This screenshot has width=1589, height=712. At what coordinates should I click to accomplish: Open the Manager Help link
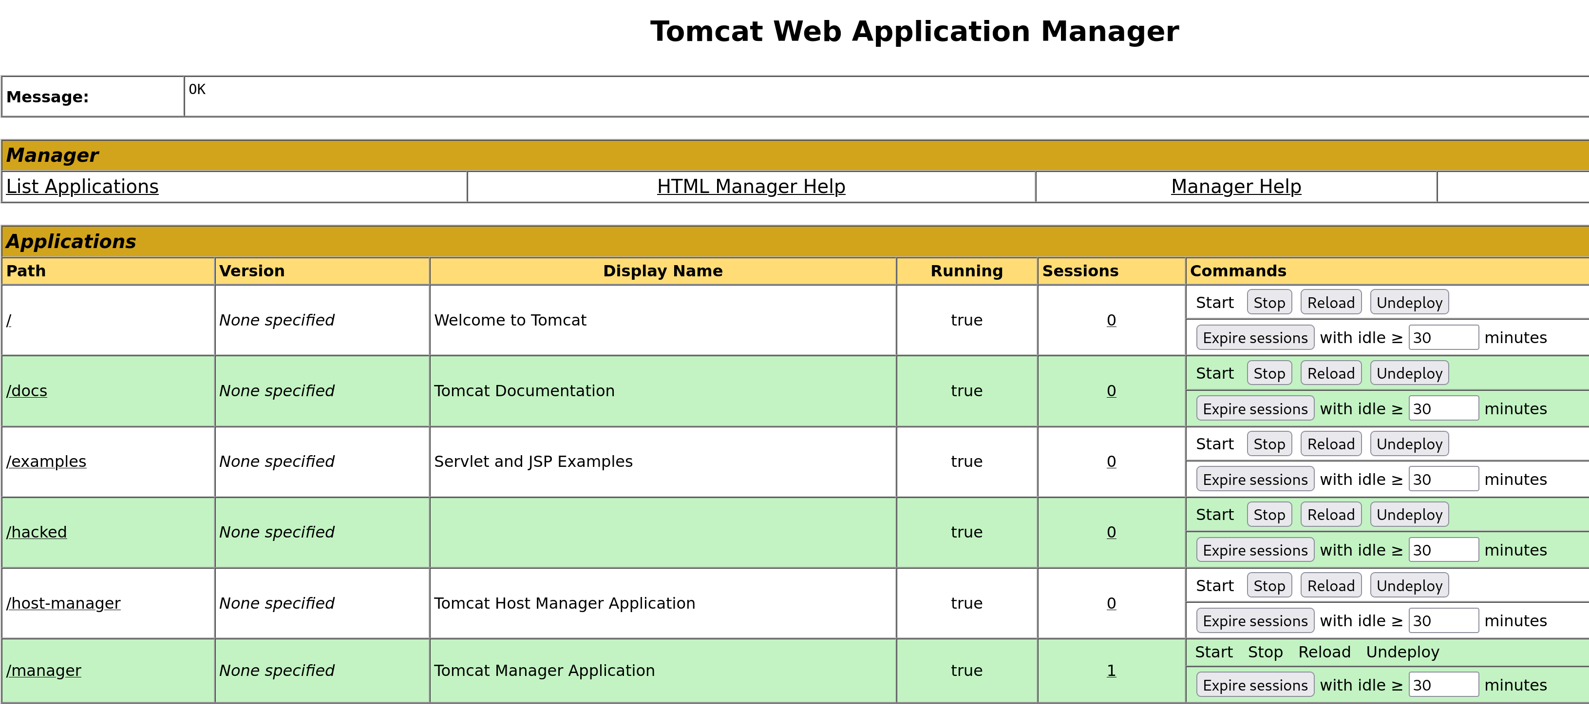pyautogui.click(x=1235, y=186)
